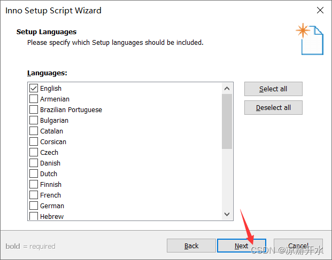Select the Hebrew checkbox
Viewport: 332px width, 260px height.
[x=34, y=216]
